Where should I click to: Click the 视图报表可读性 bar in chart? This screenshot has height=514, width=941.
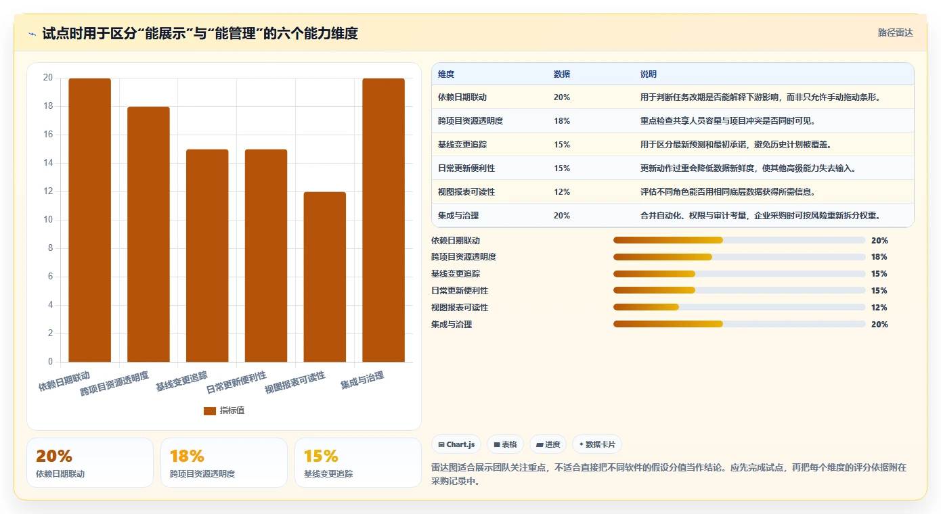pos(324,277)
